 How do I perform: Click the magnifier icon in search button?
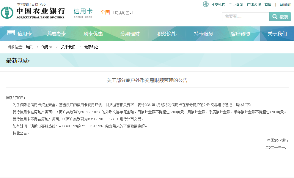coord(275,17)
